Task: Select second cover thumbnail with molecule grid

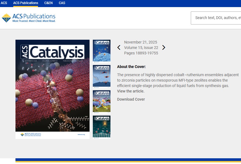Action: point(102,76)
